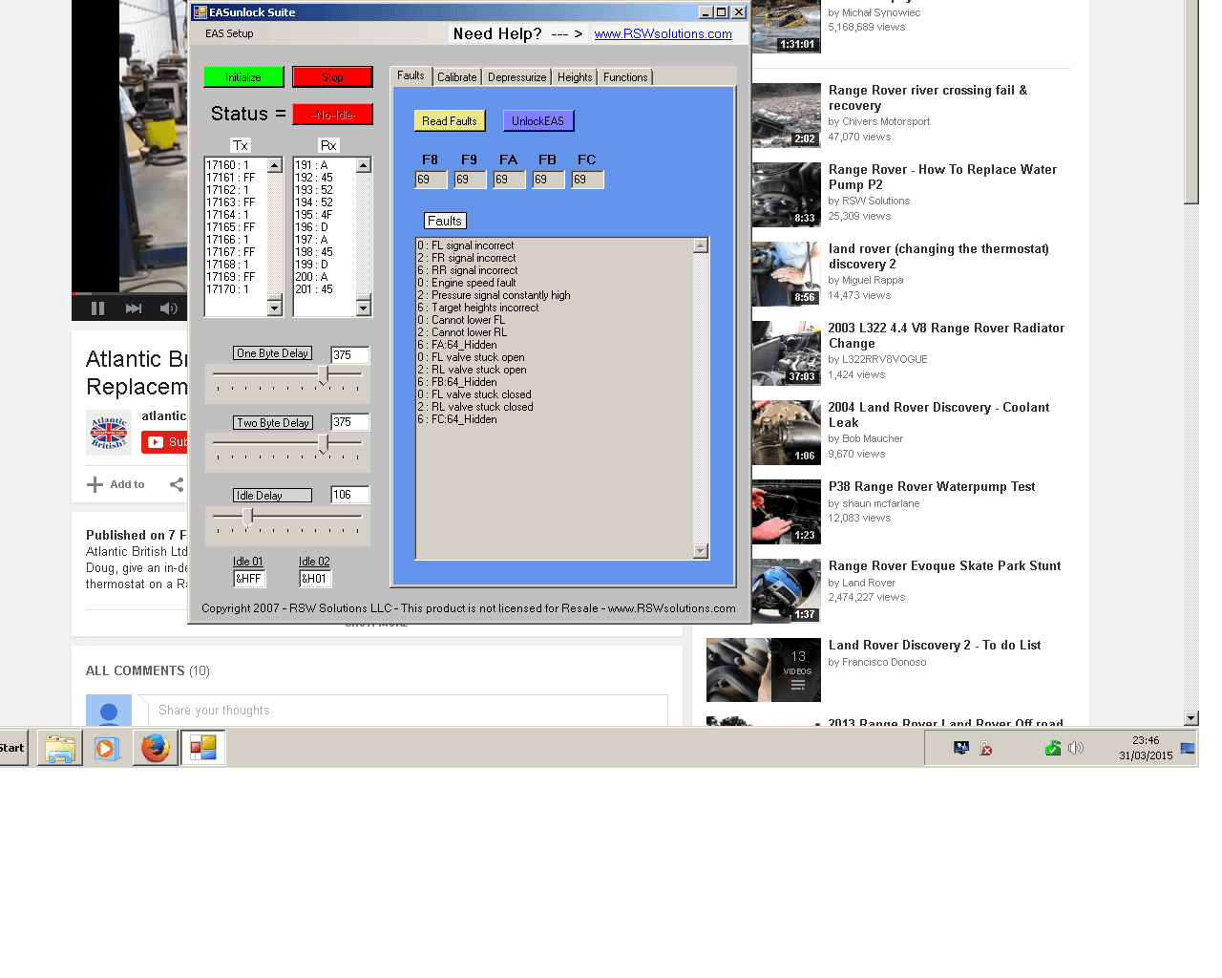Open P38 Range Rover Waterpump Test video
This screenshot has width=1222, height=978.
click(x=931, y=486)
